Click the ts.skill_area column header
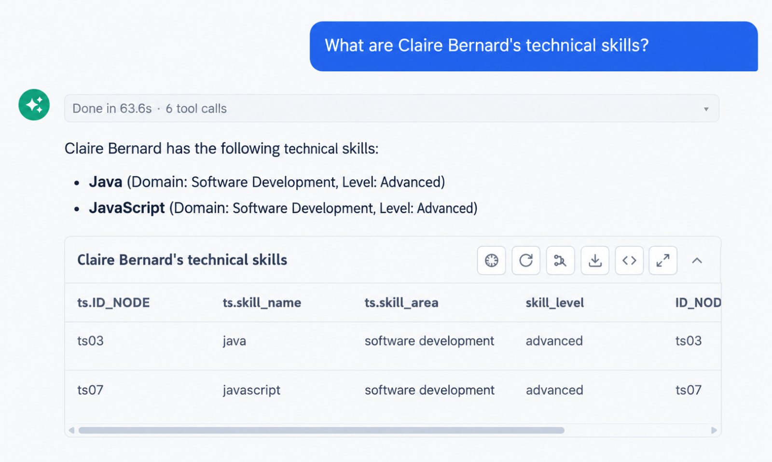772x462 pixels. pyautogui.click(x=401, y=303)
